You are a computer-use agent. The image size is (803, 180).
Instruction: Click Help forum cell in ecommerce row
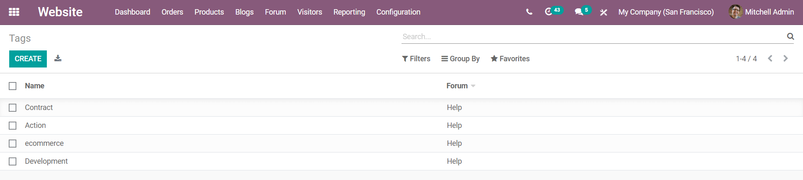pyautogui.click(x=454, y=143)
